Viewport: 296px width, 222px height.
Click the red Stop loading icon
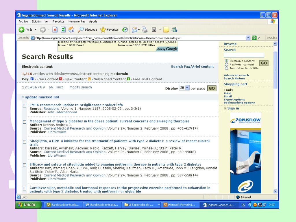click(x=55, y=29)
